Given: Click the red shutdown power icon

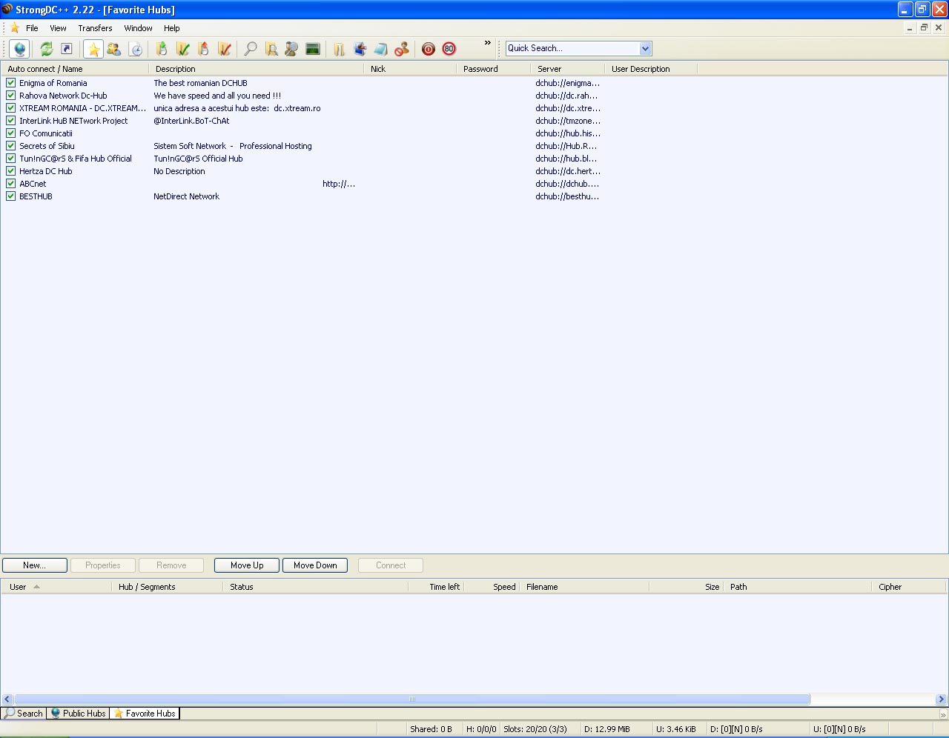Looking at the screenshot, I should (x=429, y=49).
